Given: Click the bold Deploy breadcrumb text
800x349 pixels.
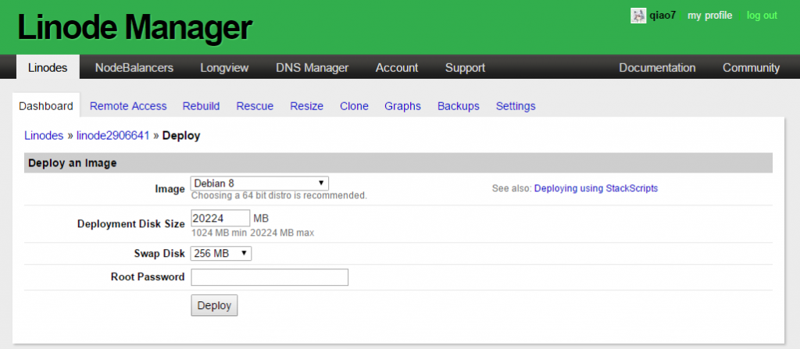Looking at the screenshot, I should coord(181,136).
